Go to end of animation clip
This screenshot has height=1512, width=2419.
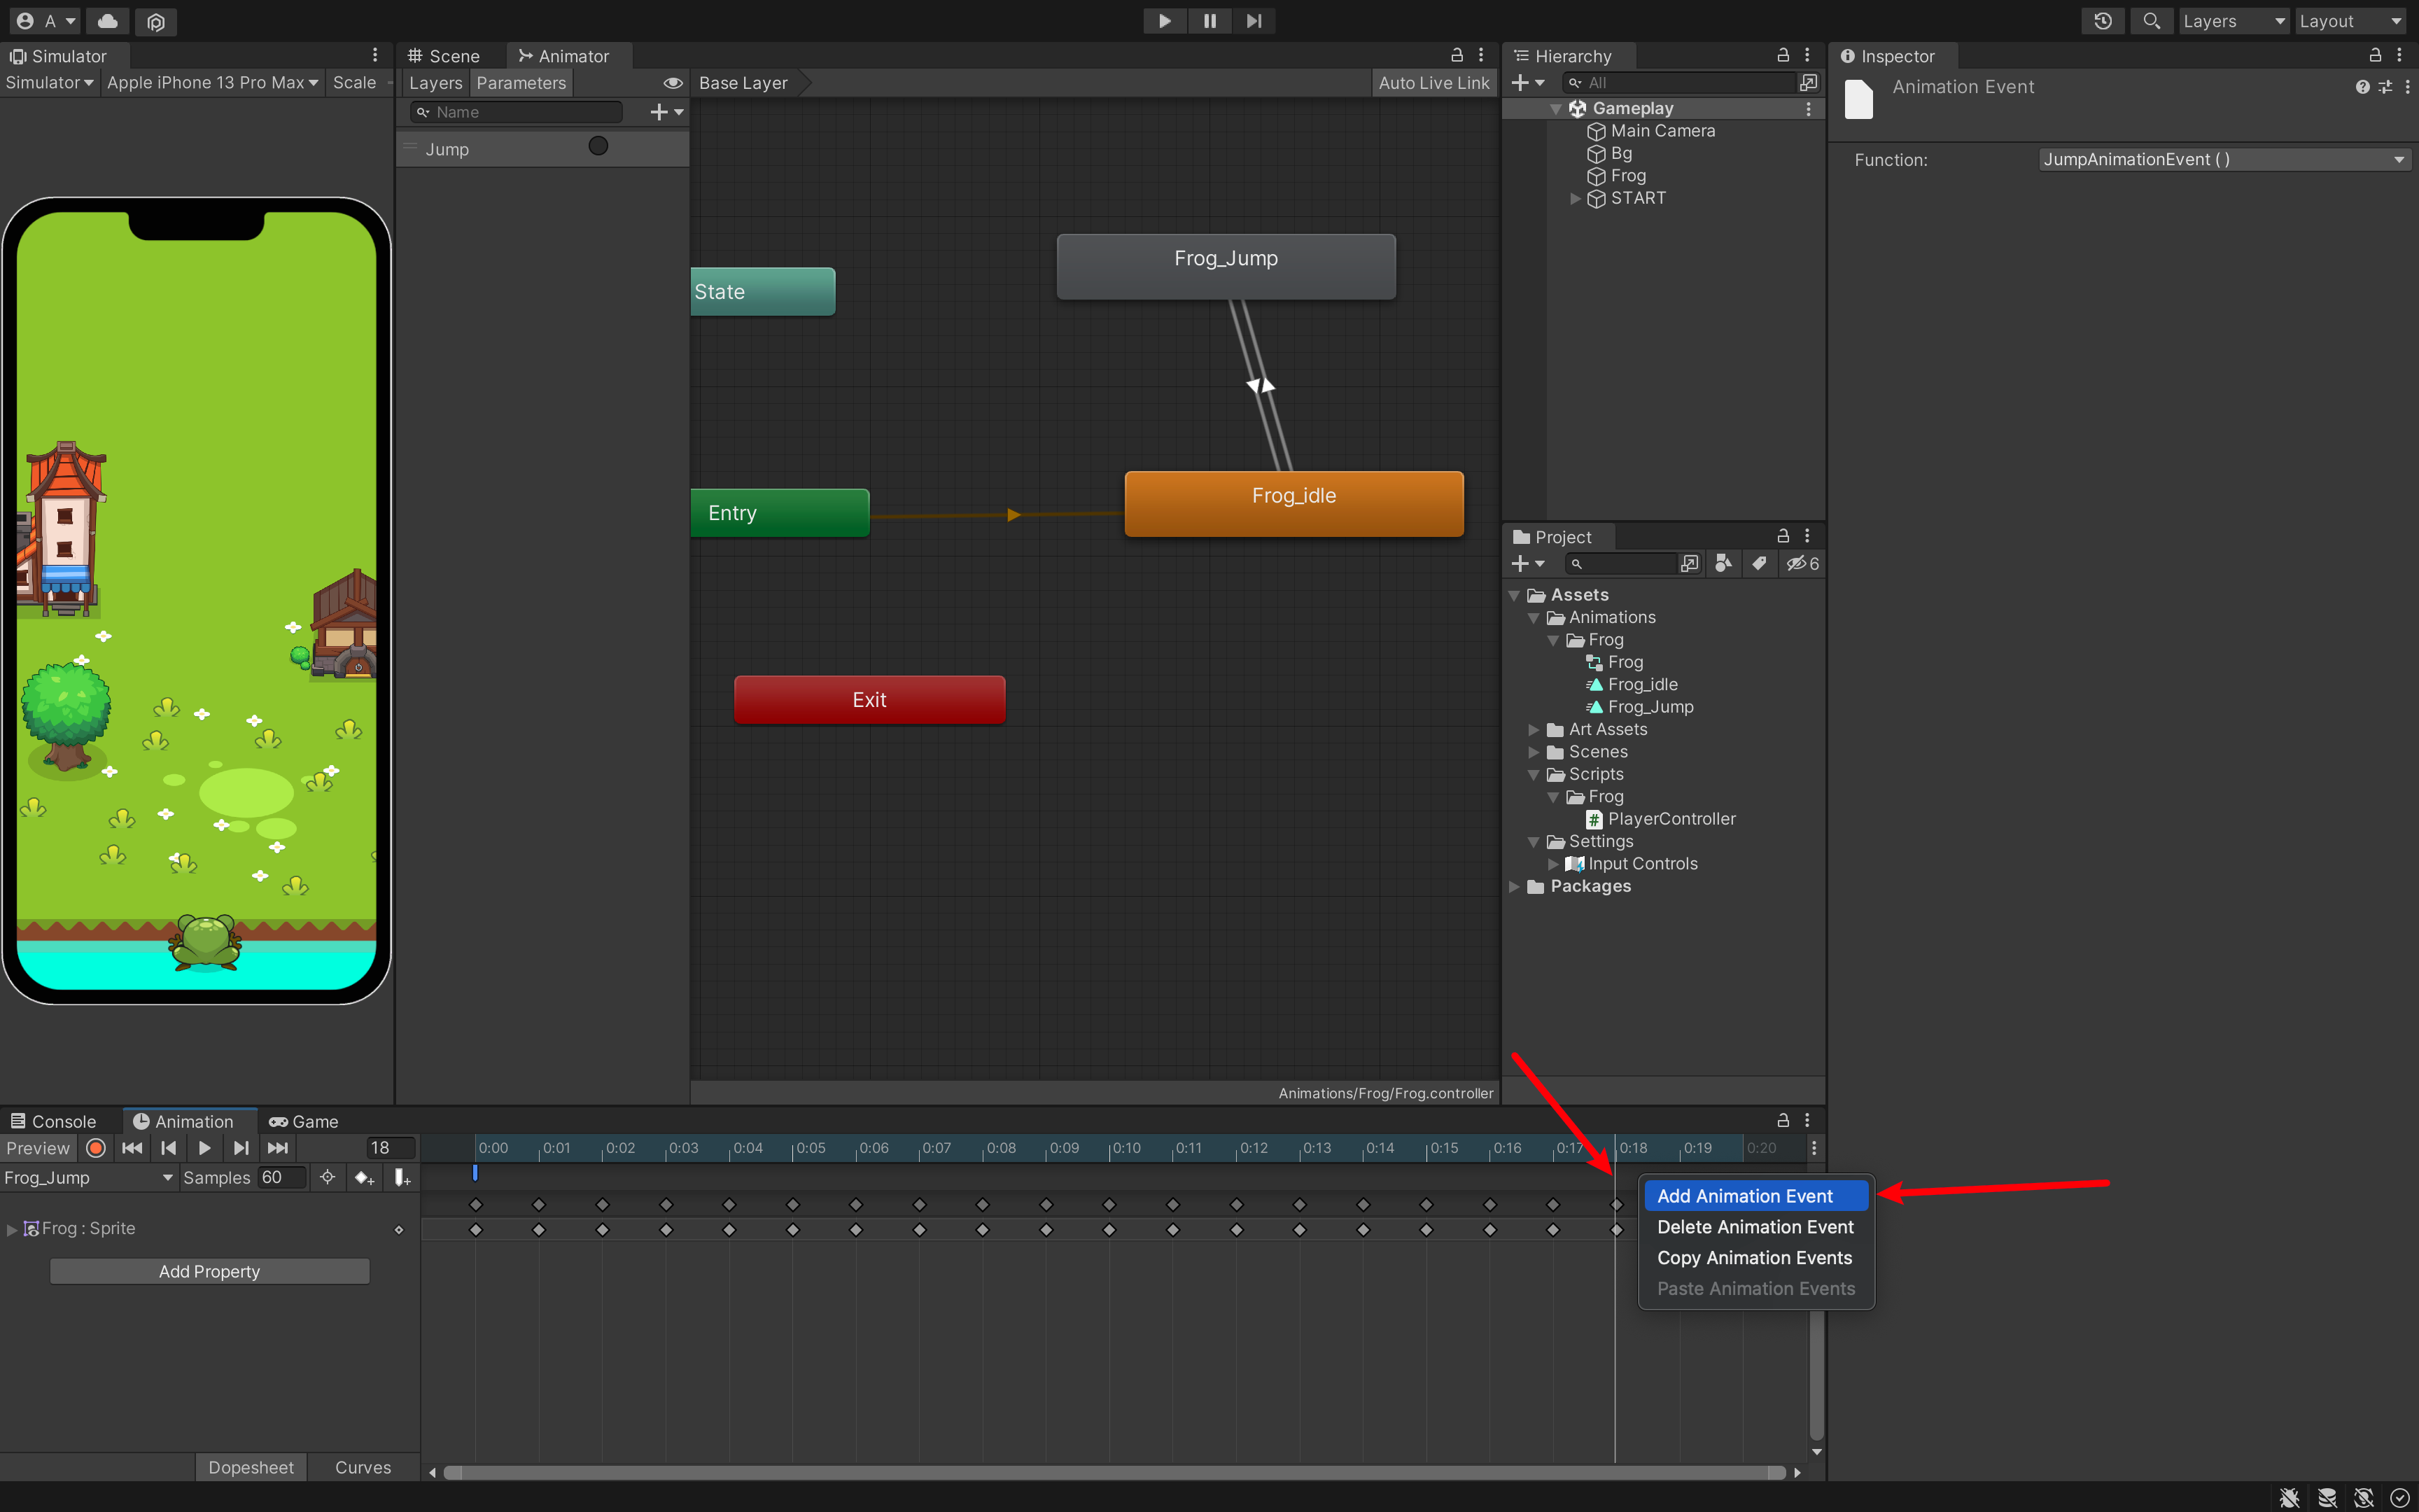(278, 1148)
